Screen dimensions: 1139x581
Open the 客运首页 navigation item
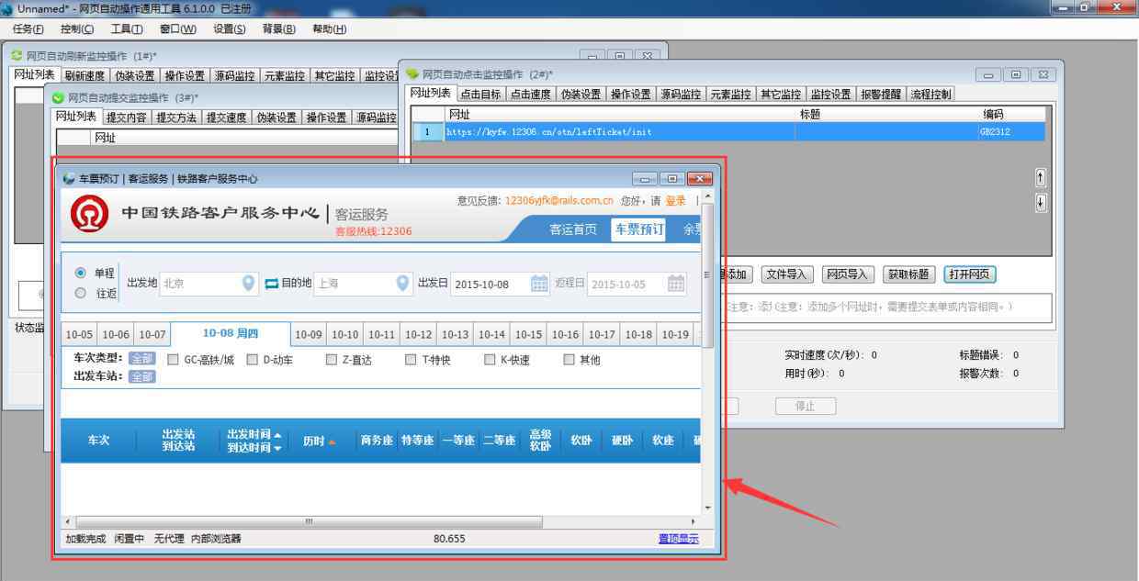point(573,229)
